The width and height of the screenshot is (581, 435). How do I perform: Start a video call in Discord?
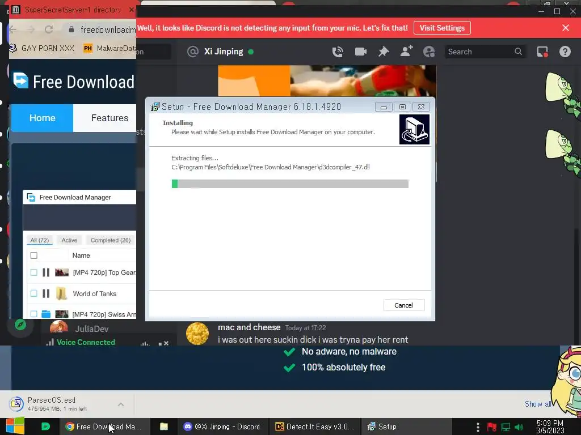(360, 52)
